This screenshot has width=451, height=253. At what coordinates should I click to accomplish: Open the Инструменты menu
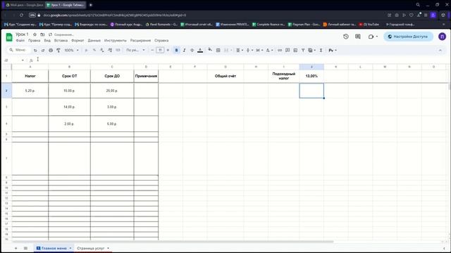point(116,41)
